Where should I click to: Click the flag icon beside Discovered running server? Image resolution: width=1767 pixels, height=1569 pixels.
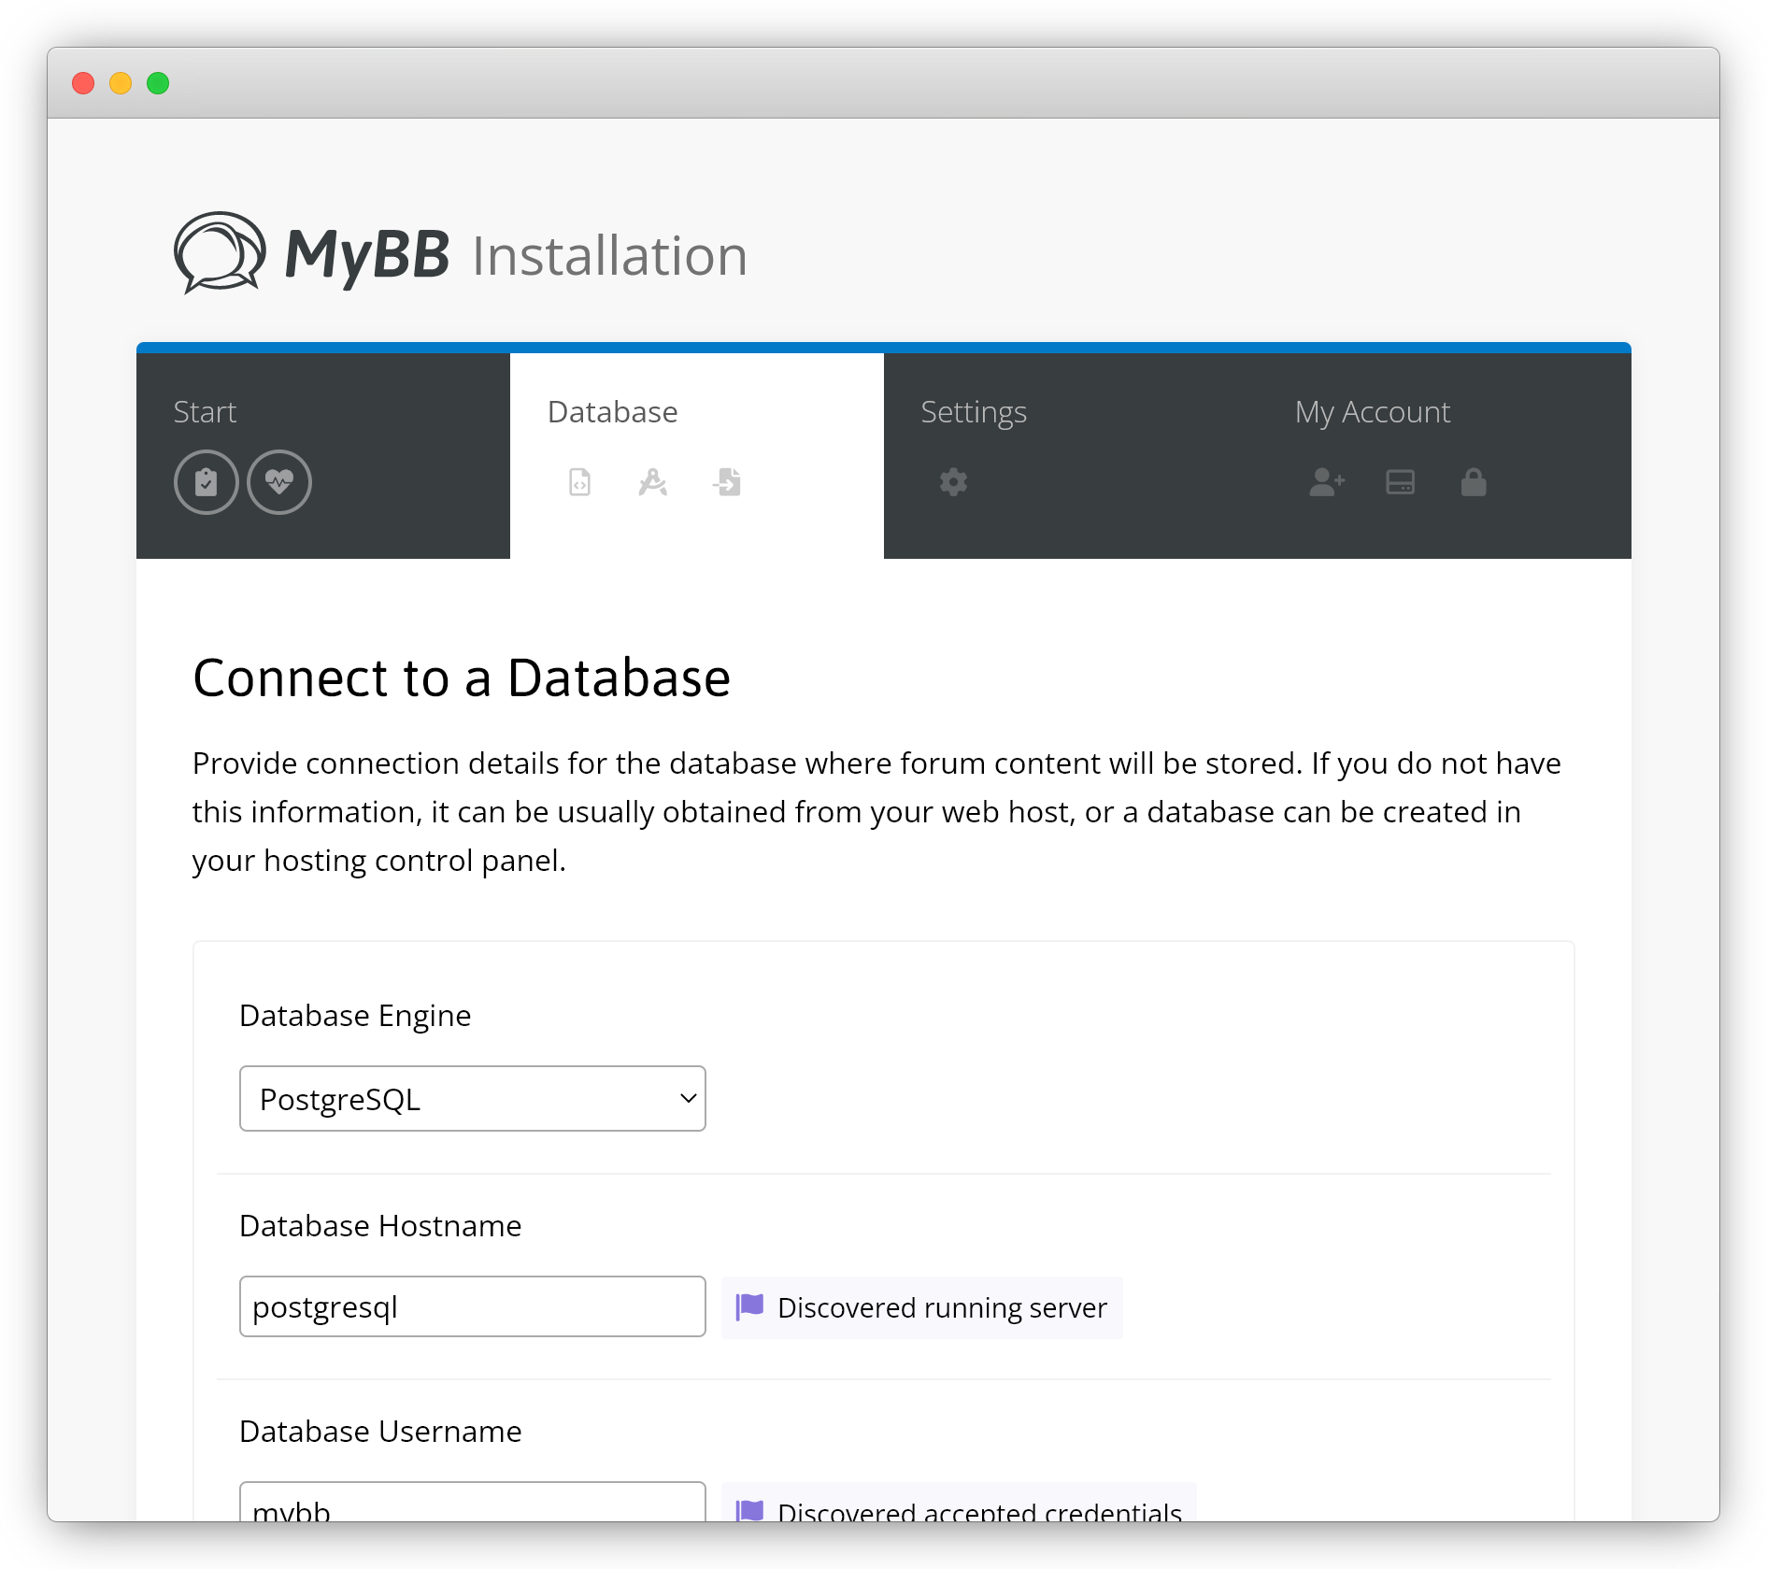pos(749,1306)
